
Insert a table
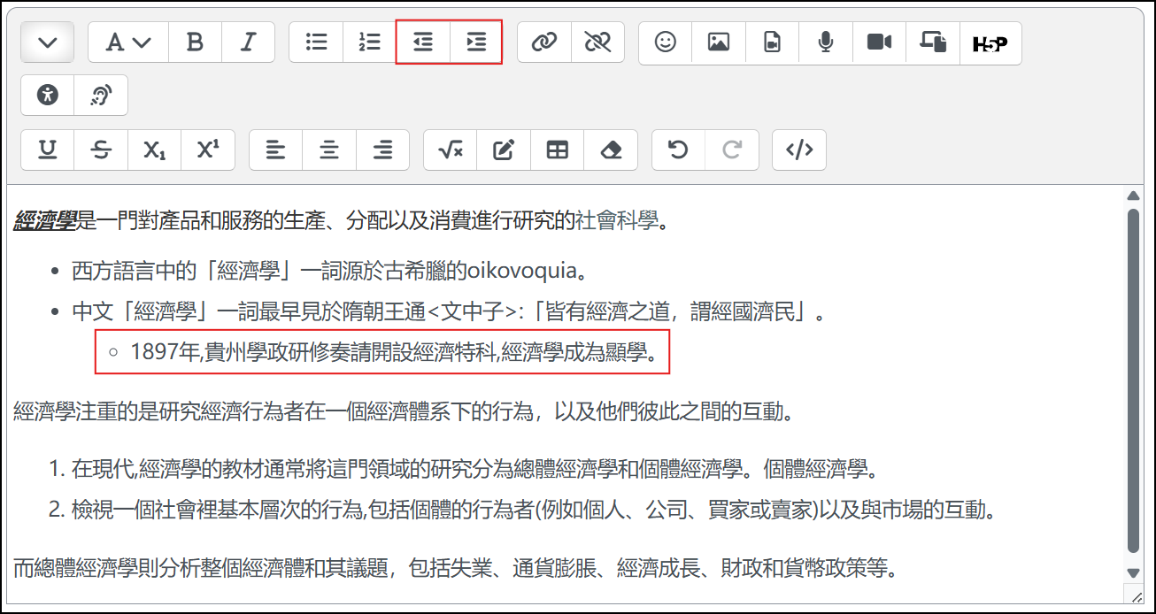coord(558,150)
